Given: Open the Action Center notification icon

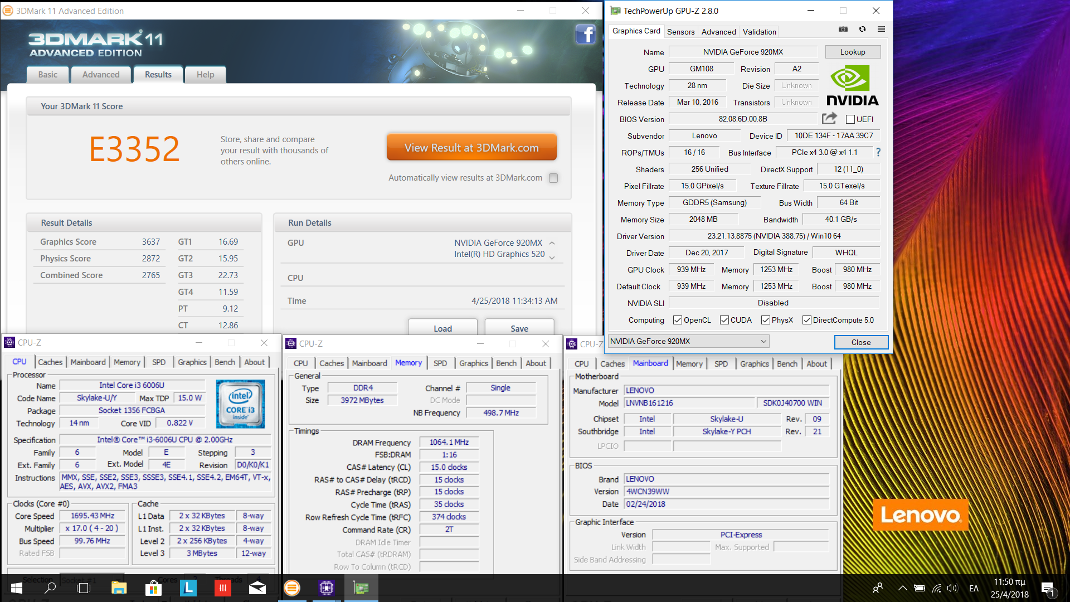Looking at the screenshot, I should (1048, 588).
